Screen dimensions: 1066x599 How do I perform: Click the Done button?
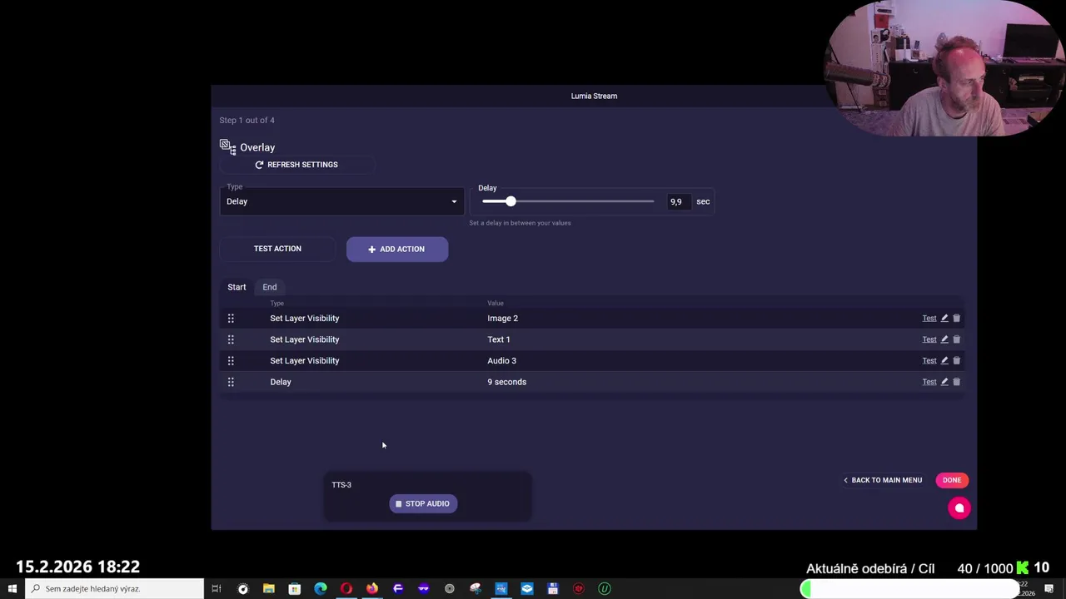(x=952, y=480)
